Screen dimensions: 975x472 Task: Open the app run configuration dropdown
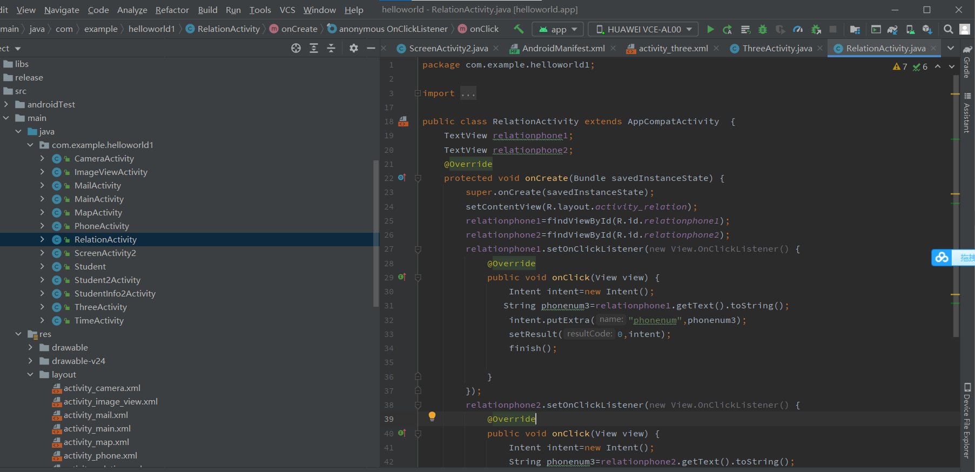557,29
